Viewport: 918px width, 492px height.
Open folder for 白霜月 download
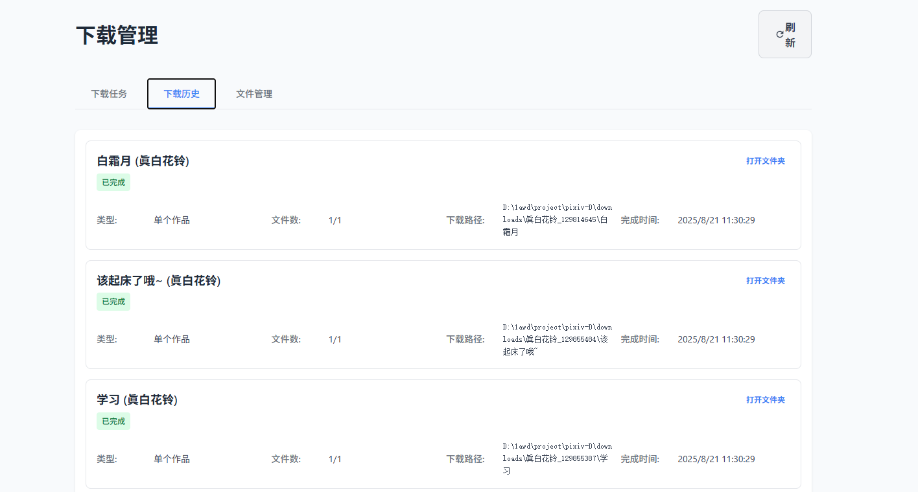(x=766, y=161)
